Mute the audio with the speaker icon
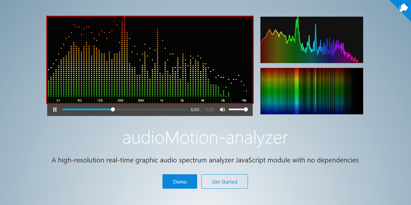Viewport: 411px width, 205px height. tap(222, 110)
